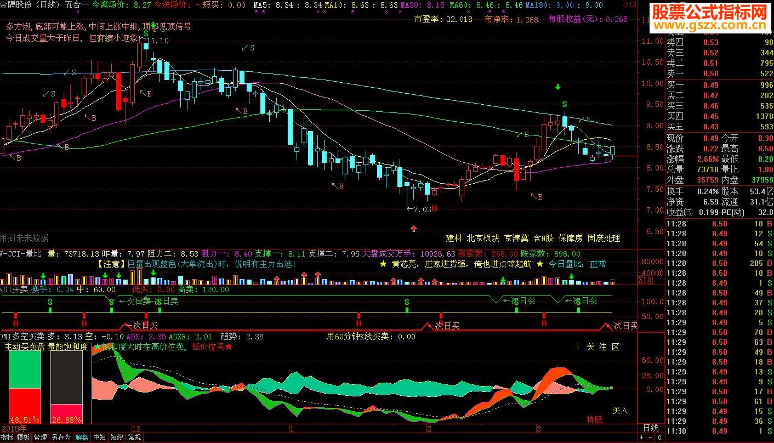Image resolution: width=774 pixels, height=443 pixels.
Task: Click the 市净率: 1.288 text
Action: pyautogui.click(x=511, y=19)
